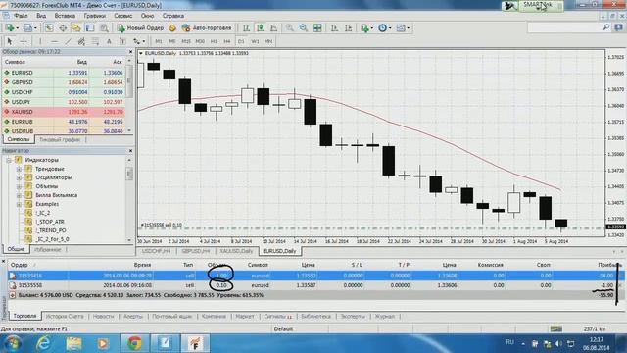Open the XAUUSD,Daily chart tab
The height and width of the screenshot is (353, 627).
(236, 251)
